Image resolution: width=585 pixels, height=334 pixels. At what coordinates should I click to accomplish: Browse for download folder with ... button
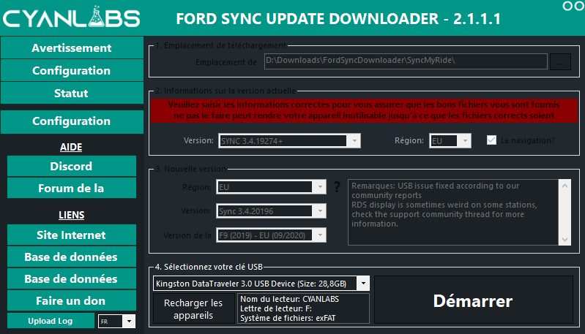pos(560,61)
